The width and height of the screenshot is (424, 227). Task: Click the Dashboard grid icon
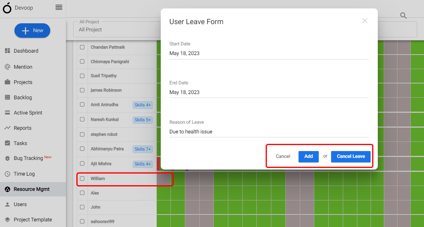point(8,51)
